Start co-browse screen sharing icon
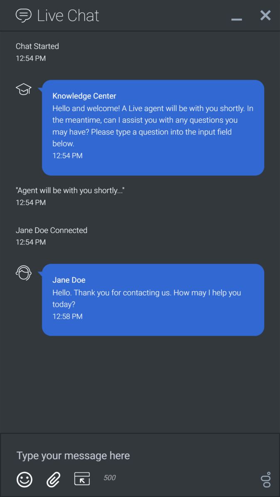Image resolution: width=280 pixels, height=497 pixels. point(82,479)
